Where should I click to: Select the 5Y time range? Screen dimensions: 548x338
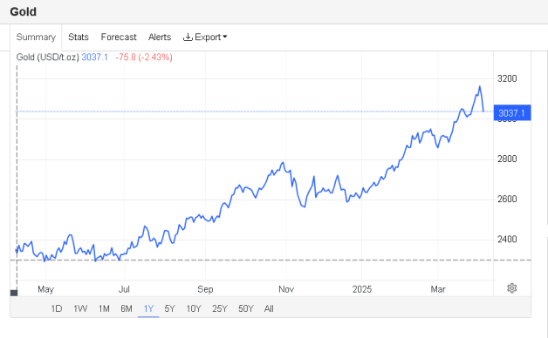coord(170,308)
